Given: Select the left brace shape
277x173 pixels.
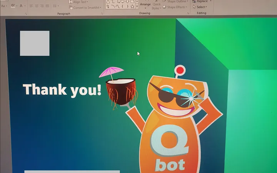Looking at the screenshot, I should (122, 7).
